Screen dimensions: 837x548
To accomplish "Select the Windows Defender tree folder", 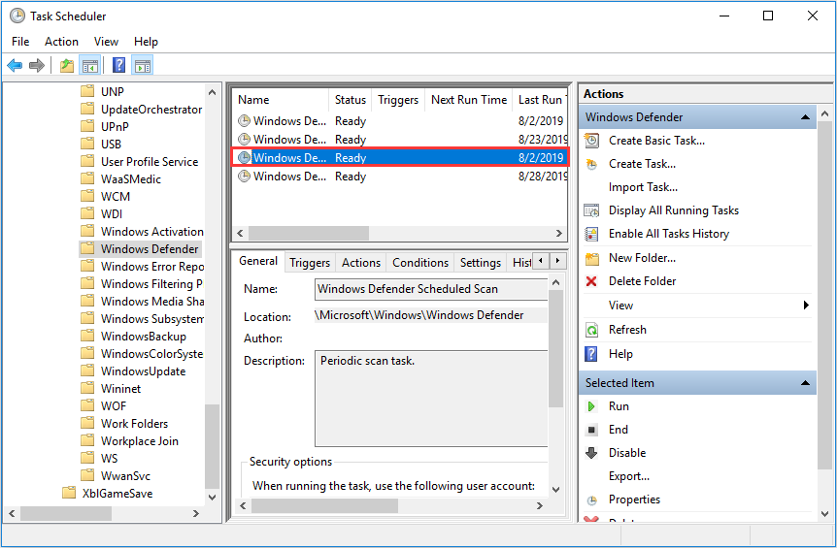I will pos(150,249).
